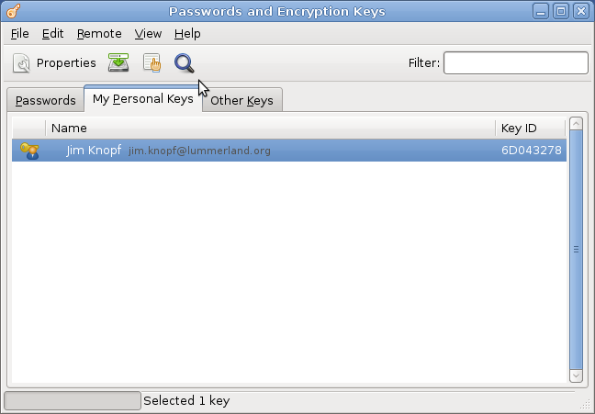
Task: Switch to the Passwords tab
Action: pos(45,100)
